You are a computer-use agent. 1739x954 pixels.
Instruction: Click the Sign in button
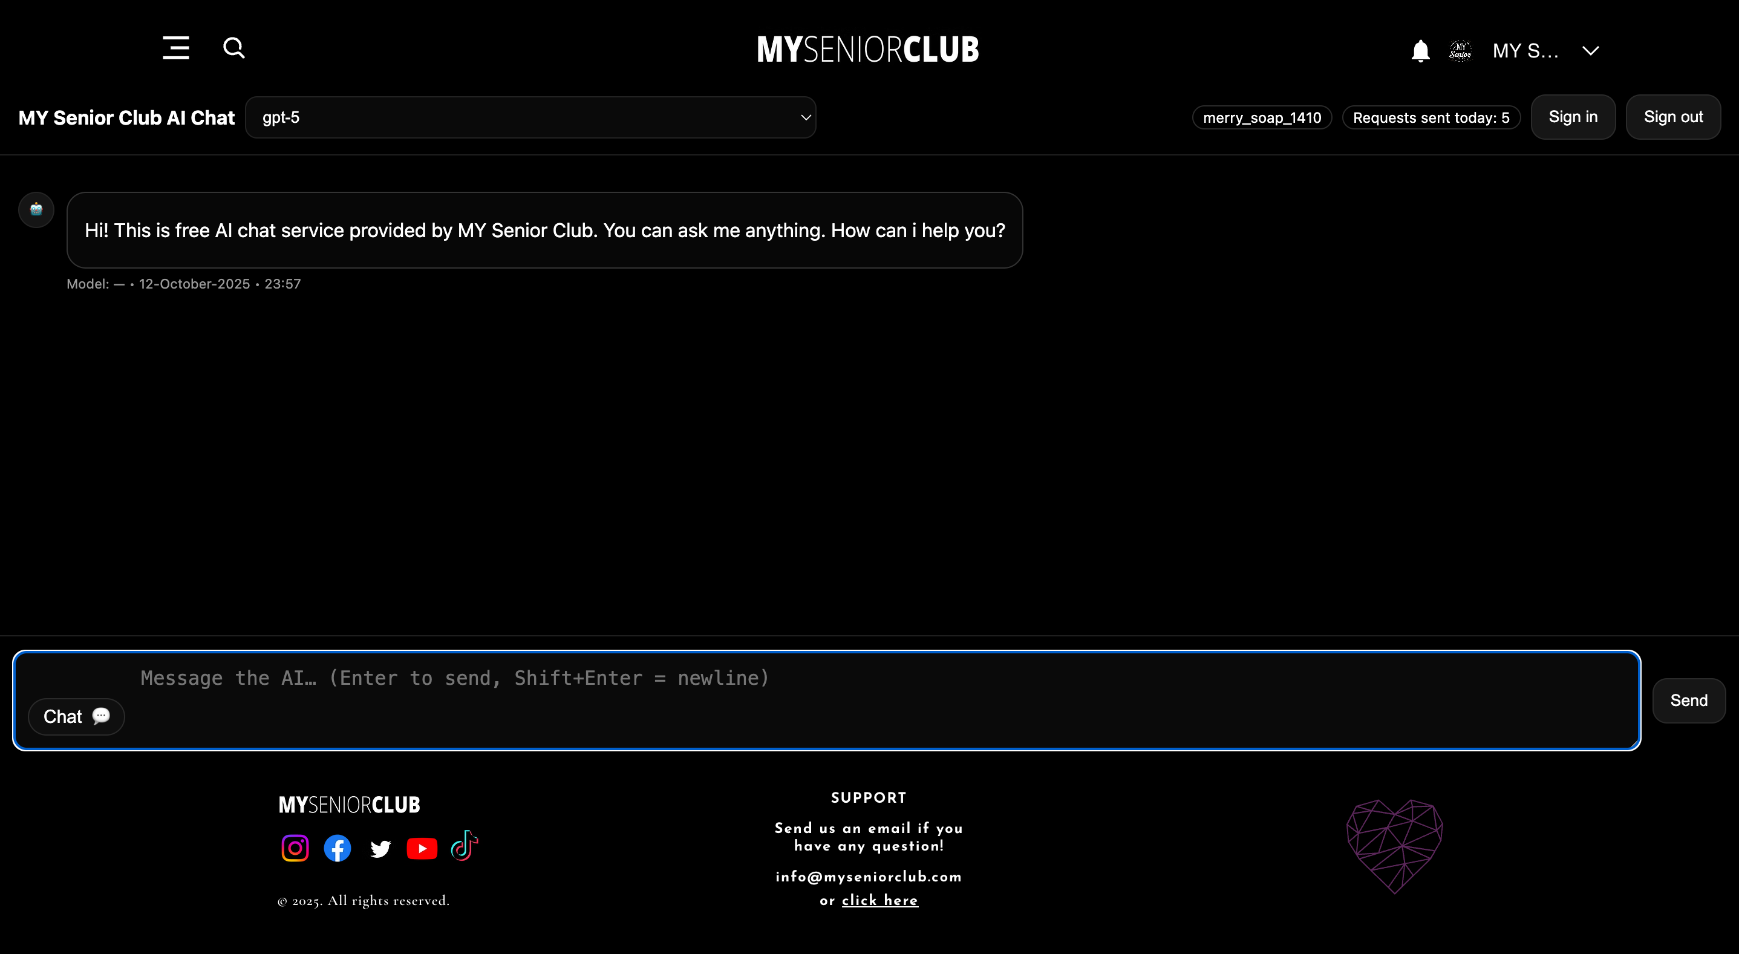click(1573, 117)
